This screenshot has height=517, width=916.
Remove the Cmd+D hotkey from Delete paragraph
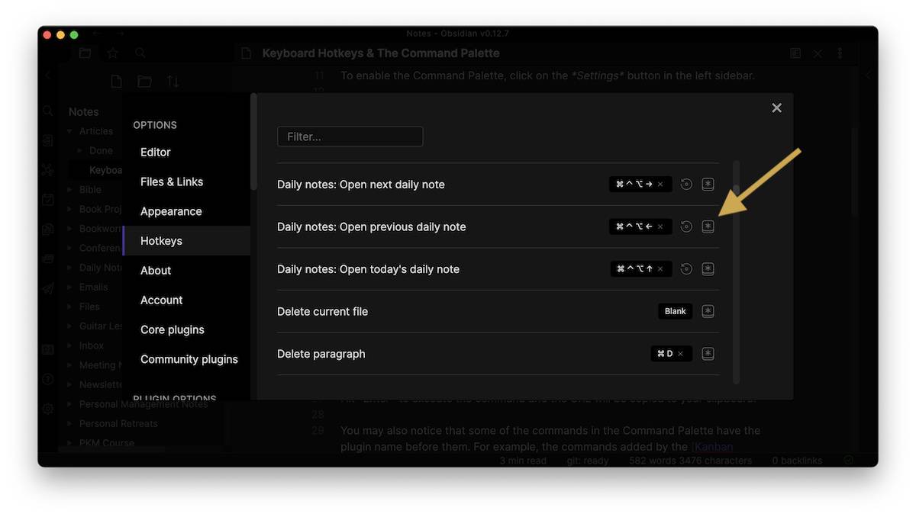click(x=680, y=354)
